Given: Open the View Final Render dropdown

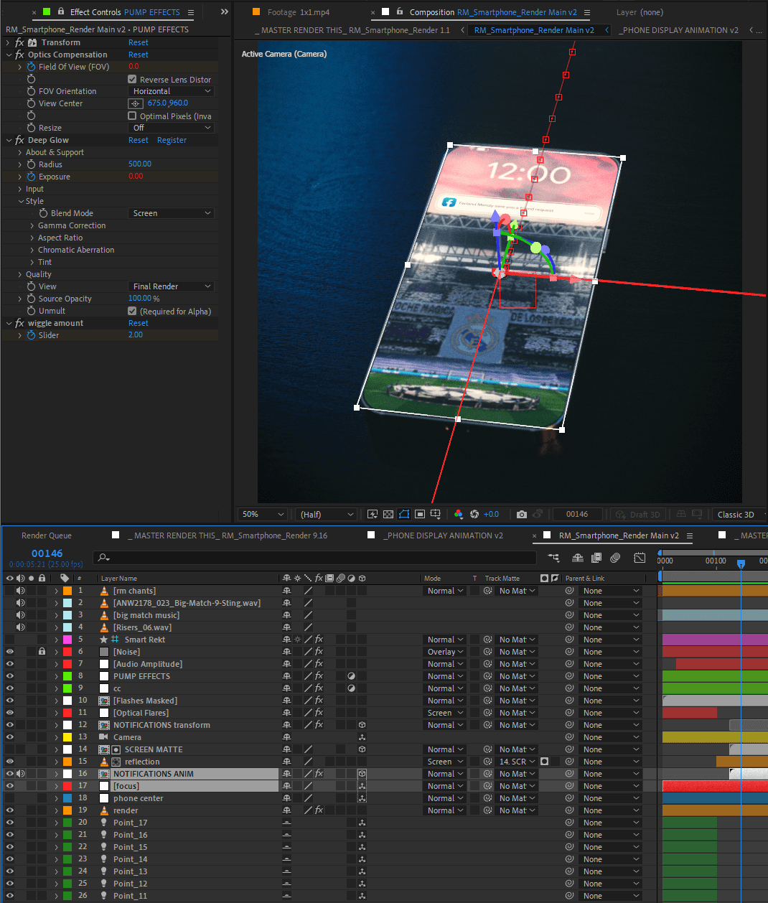Looking at the screenshot, I should (171, 286).
